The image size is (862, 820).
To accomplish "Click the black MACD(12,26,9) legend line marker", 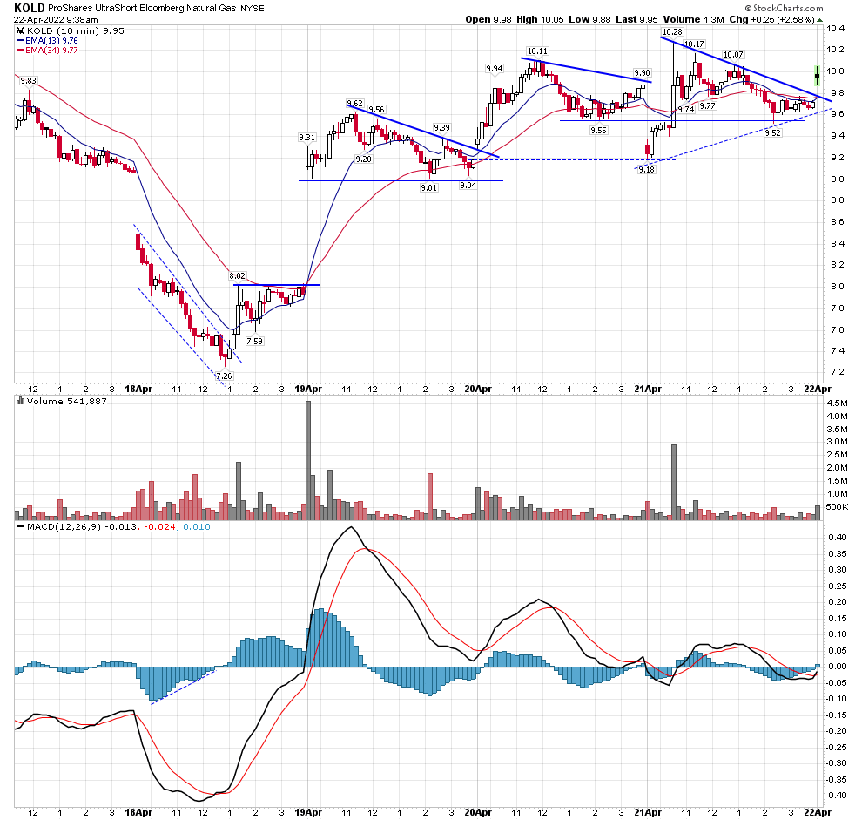I will point(21,526).
